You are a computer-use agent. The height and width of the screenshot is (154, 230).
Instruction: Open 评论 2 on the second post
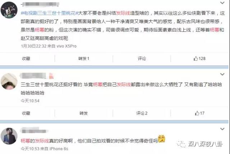coord(142,113)
